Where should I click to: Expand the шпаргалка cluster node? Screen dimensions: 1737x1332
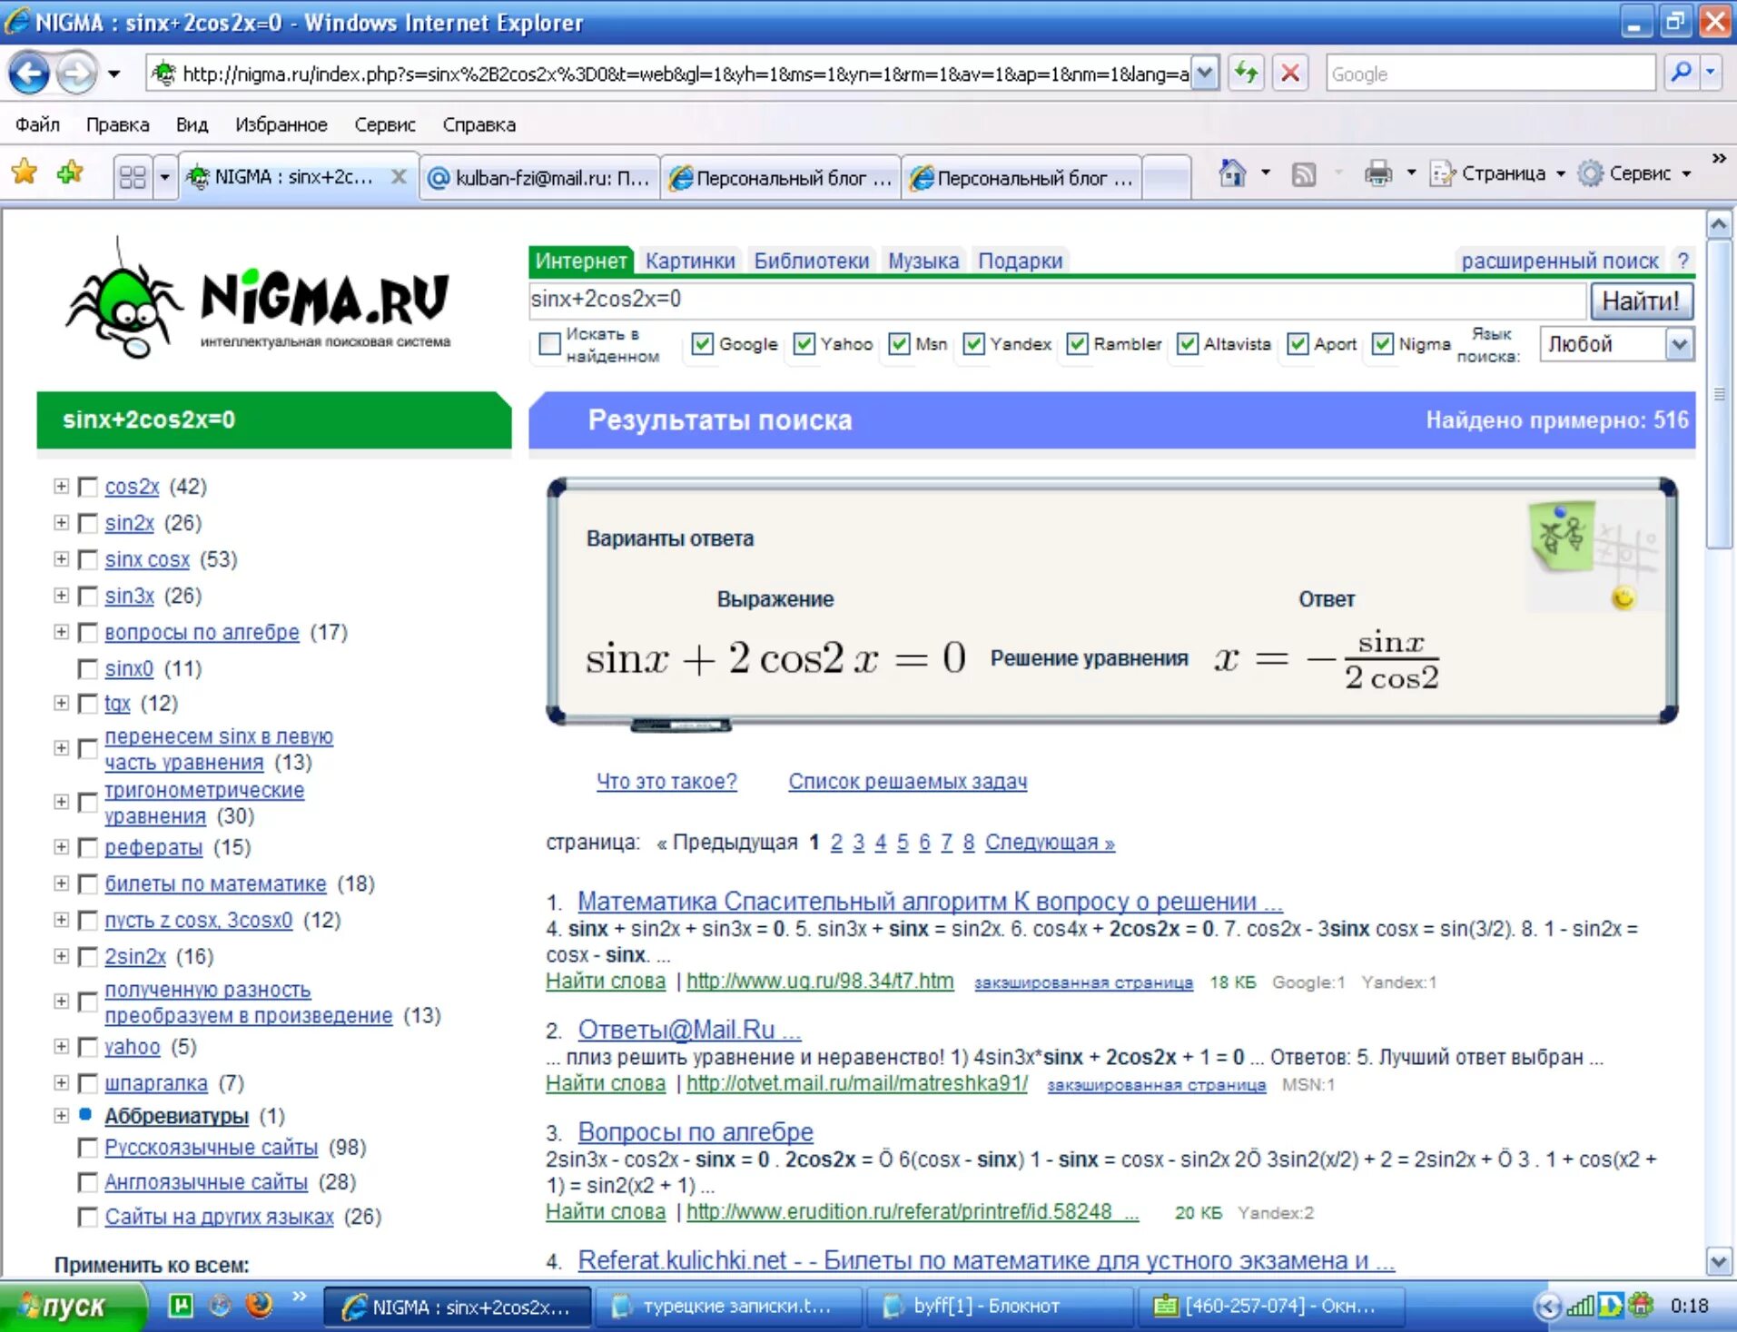pos(61,1082)
